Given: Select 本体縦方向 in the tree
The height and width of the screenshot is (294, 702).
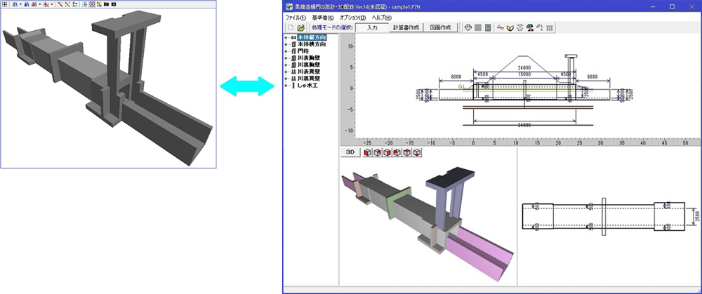Looking at the screenshot, I should click(x=311, y=38).
